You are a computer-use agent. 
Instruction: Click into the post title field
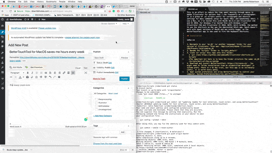pos(48,52)
